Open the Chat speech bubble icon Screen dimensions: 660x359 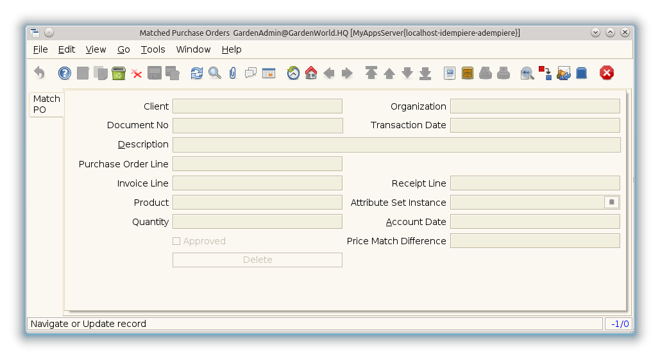pyautogui.click(x=251, y=73)
